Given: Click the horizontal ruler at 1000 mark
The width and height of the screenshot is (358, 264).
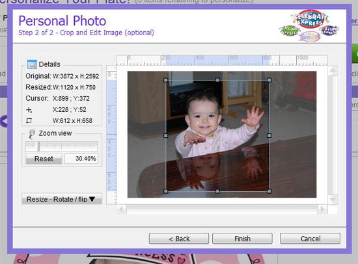Looking at the screenshot, I should tap(302, 58).
